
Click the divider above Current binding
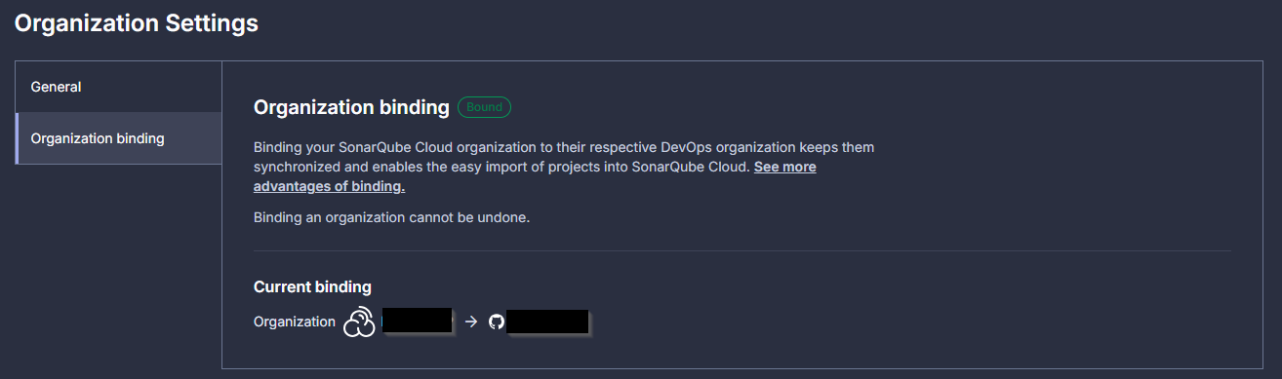click(741, 250)
